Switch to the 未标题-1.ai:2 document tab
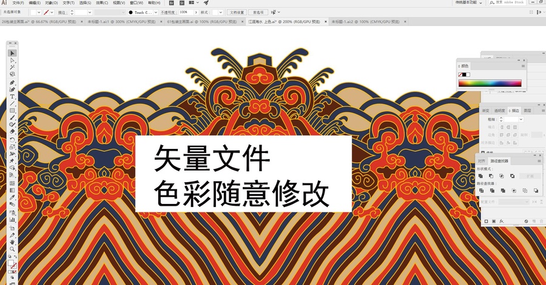Image resolution: width=546 pixels, height=285 pixels. coord(365,22)
